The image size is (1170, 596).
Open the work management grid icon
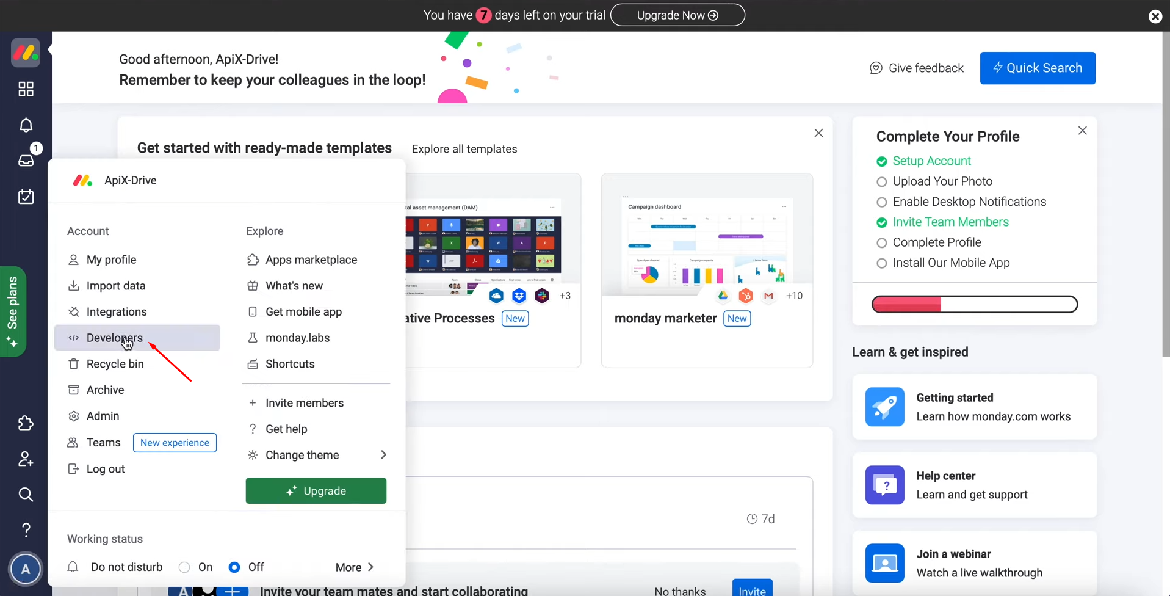[x=26, y=89]
